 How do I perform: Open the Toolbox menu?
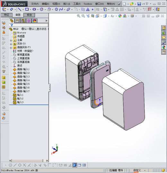(88, 4)
